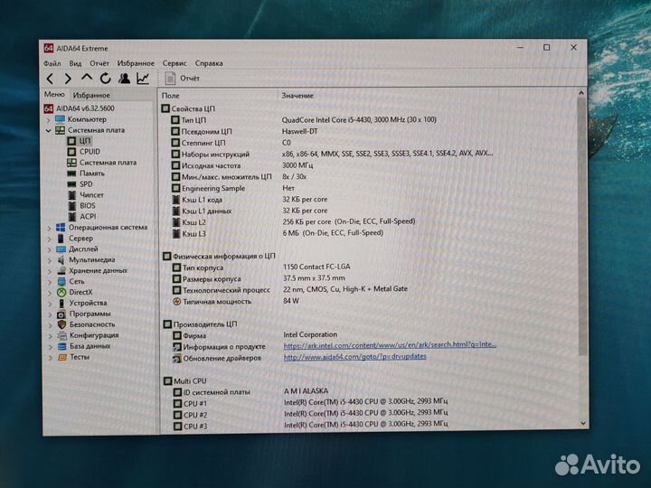This screenshot has width=651, height=488.
Task: Click the Сеть network icon
Action: pyautogui.click(x=61, y=281)
